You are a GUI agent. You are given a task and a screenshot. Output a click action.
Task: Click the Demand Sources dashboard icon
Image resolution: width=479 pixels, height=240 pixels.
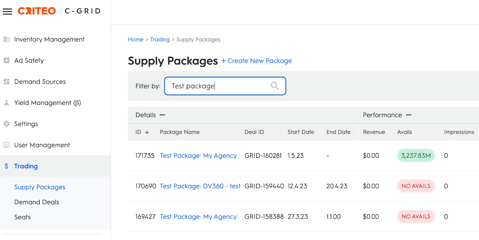coord(6,81)
